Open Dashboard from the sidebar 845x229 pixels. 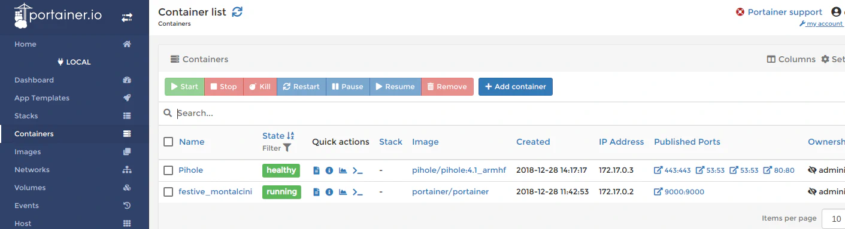pos(34,80)
